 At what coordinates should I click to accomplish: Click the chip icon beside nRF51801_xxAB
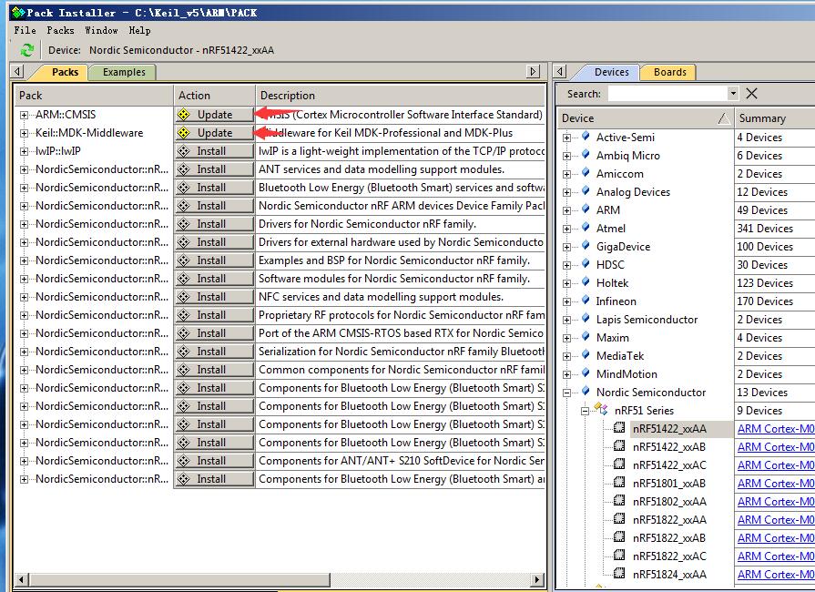(618, 483)
